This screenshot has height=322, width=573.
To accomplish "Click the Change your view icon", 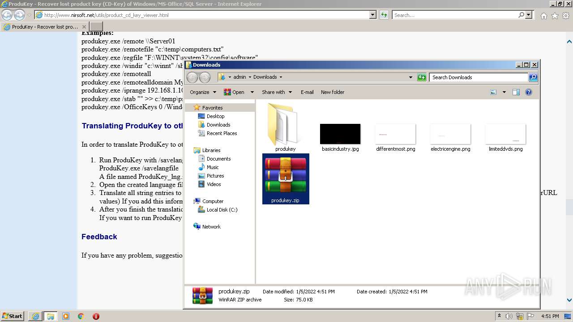I will click(x=493, y=92).
